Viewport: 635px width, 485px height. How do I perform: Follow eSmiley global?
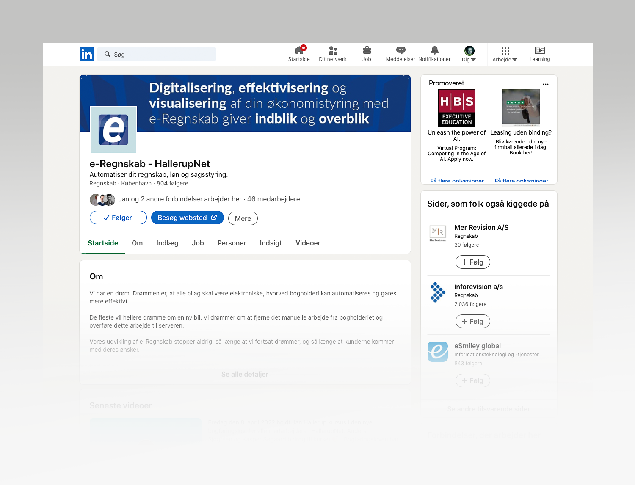coord(472,380)
